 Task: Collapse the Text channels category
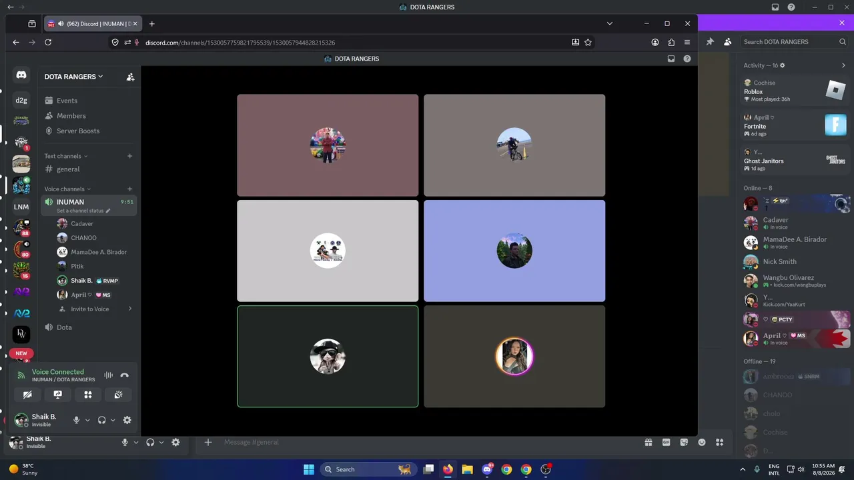tap(66, 156)
